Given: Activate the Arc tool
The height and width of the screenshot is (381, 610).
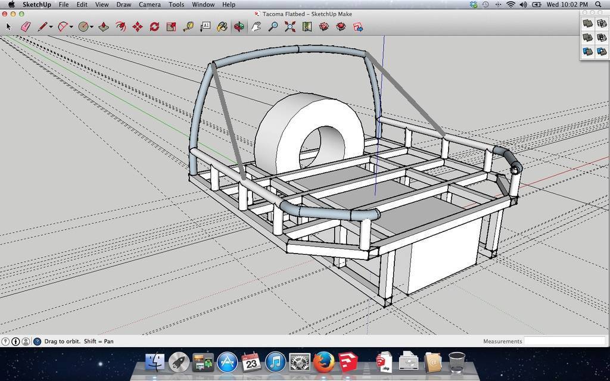Looking at the screenshot, I should [x=63, y=27].
